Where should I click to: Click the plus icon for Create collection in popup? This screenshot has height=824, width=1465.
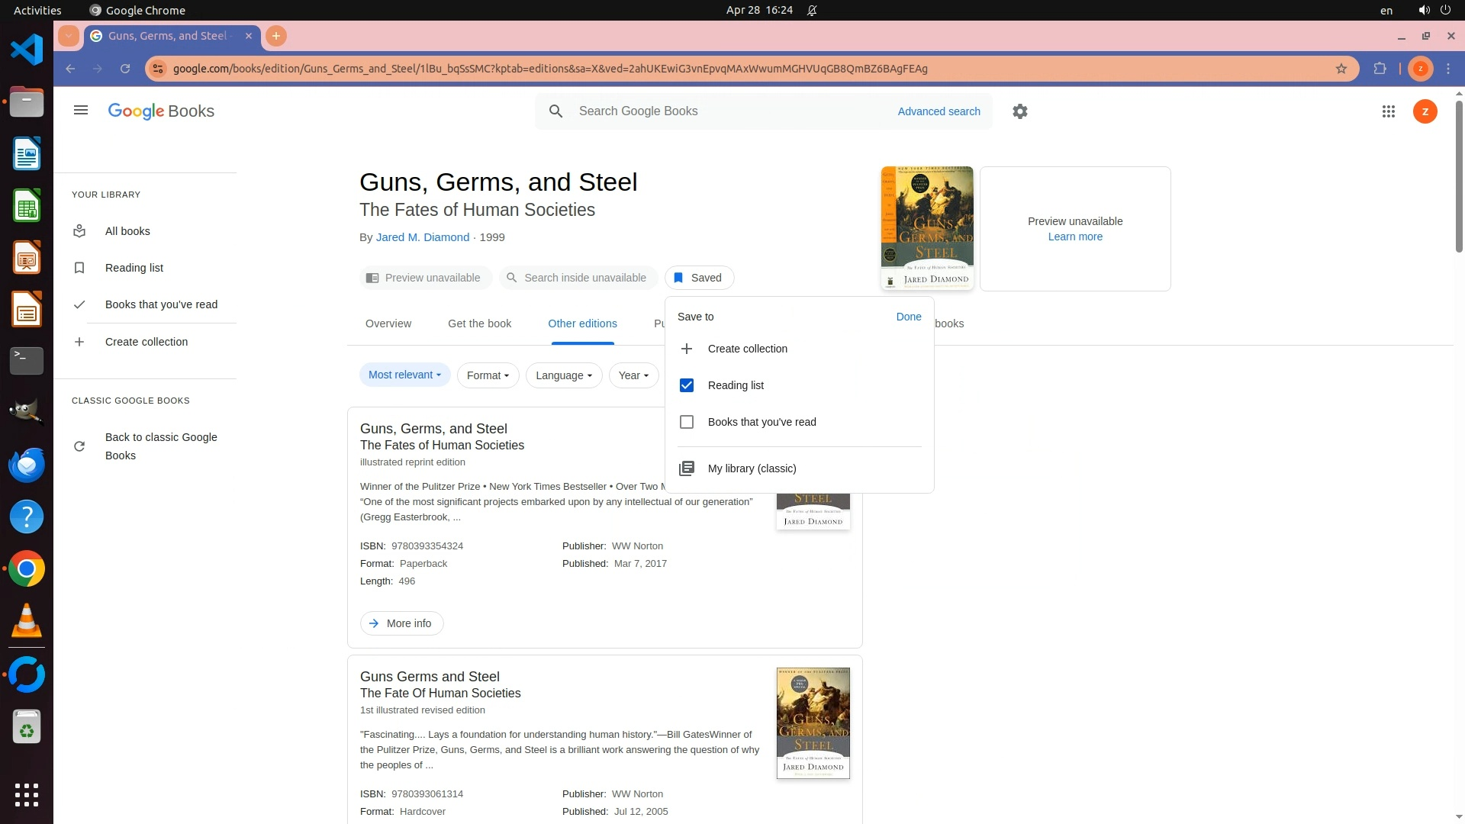coord(687,349)
